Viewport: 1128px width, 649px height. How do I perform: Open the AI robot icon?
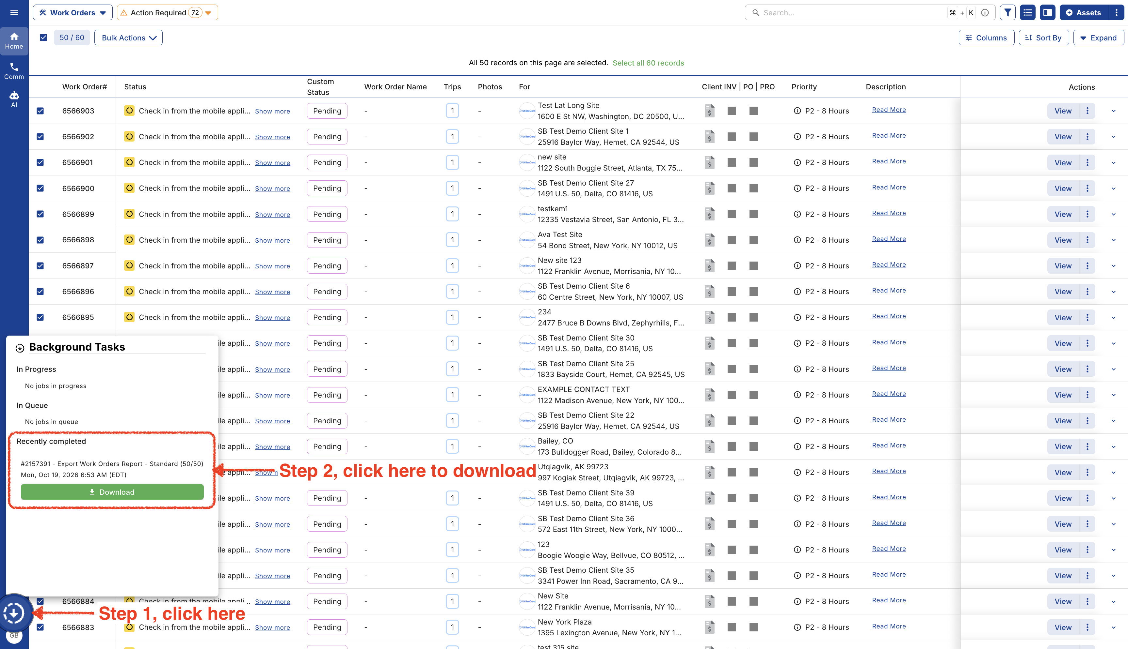[x=14, y=99]
